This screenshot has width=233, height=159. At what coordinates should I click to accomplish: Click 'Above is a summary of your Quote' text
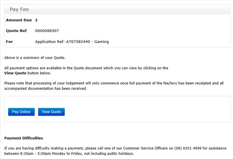(34, 57)
